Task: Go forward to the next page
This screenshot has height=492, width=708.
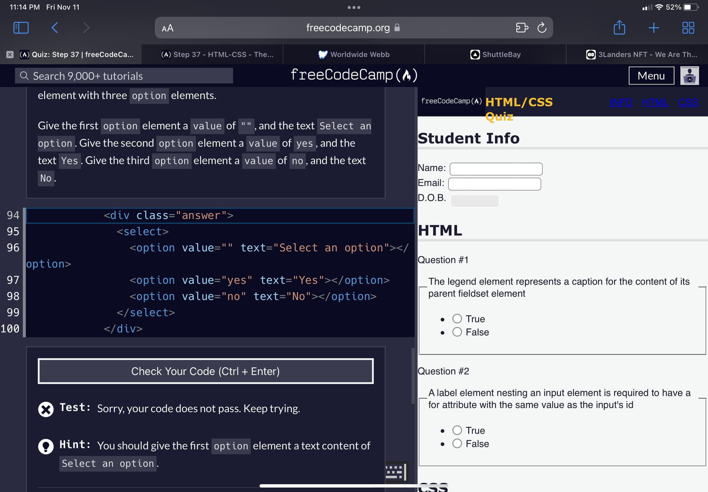Action: 86,28
